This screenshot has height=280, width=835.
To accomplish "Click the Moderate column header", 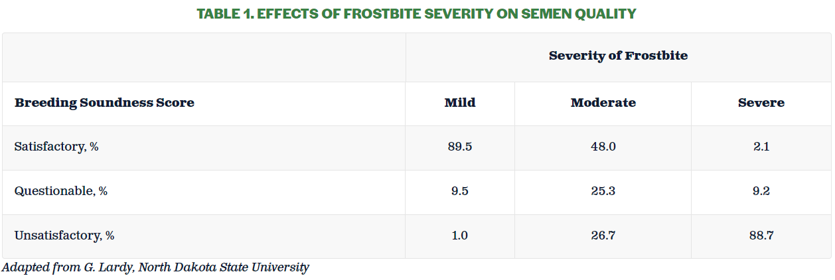I will (603, 103).
